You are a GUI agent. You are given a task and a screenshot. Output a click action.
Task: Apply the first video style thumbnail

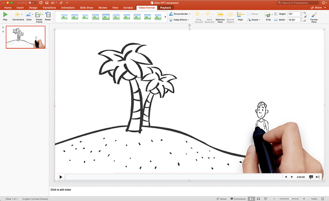pos(64,17)
